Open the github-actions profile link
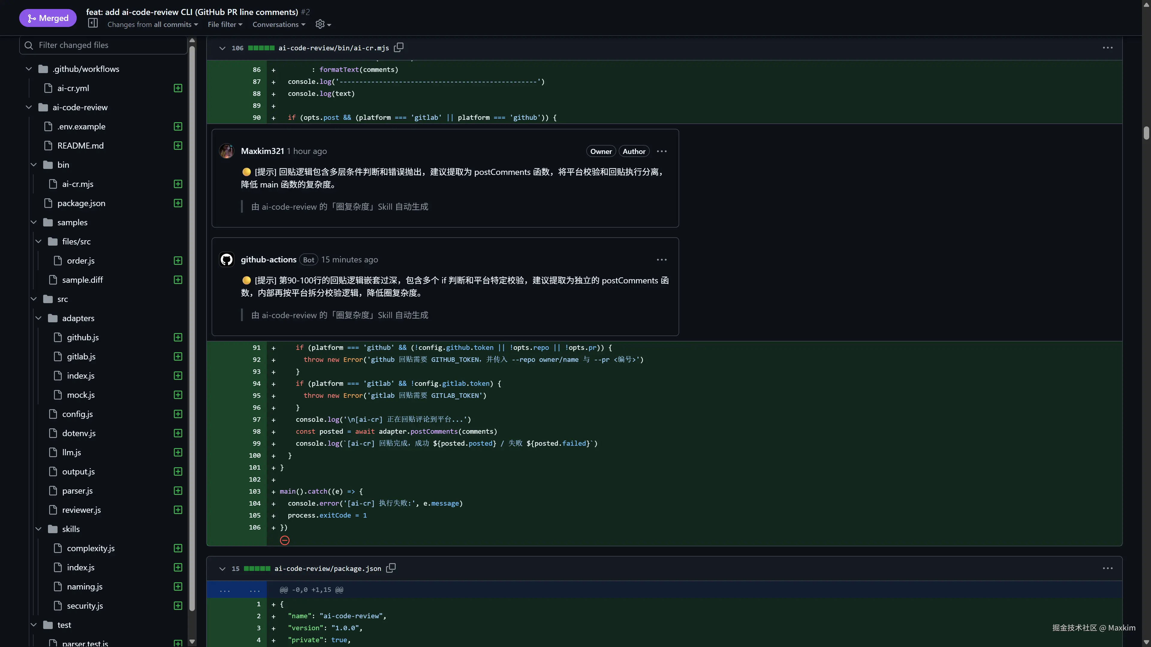This screenshot has height=647, width=1151. click(x=269, y=259)
